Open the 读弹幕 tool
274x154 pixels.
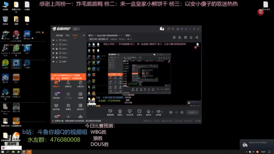point(80,95)
